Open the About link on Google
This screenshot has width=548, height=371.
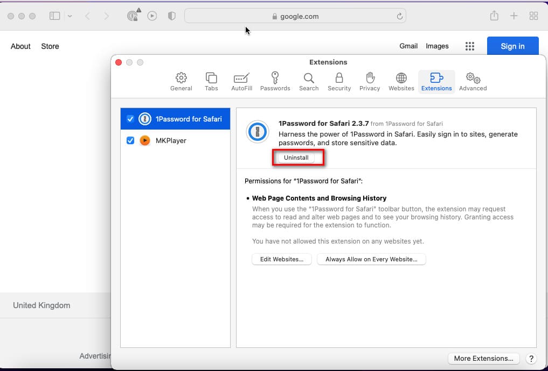point(20,46)
